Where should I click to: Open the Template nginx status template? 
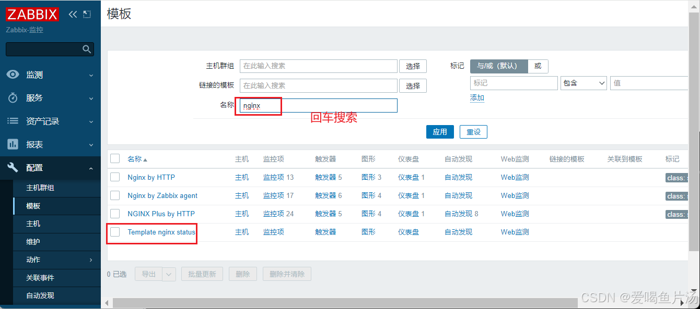coord(161,232)
